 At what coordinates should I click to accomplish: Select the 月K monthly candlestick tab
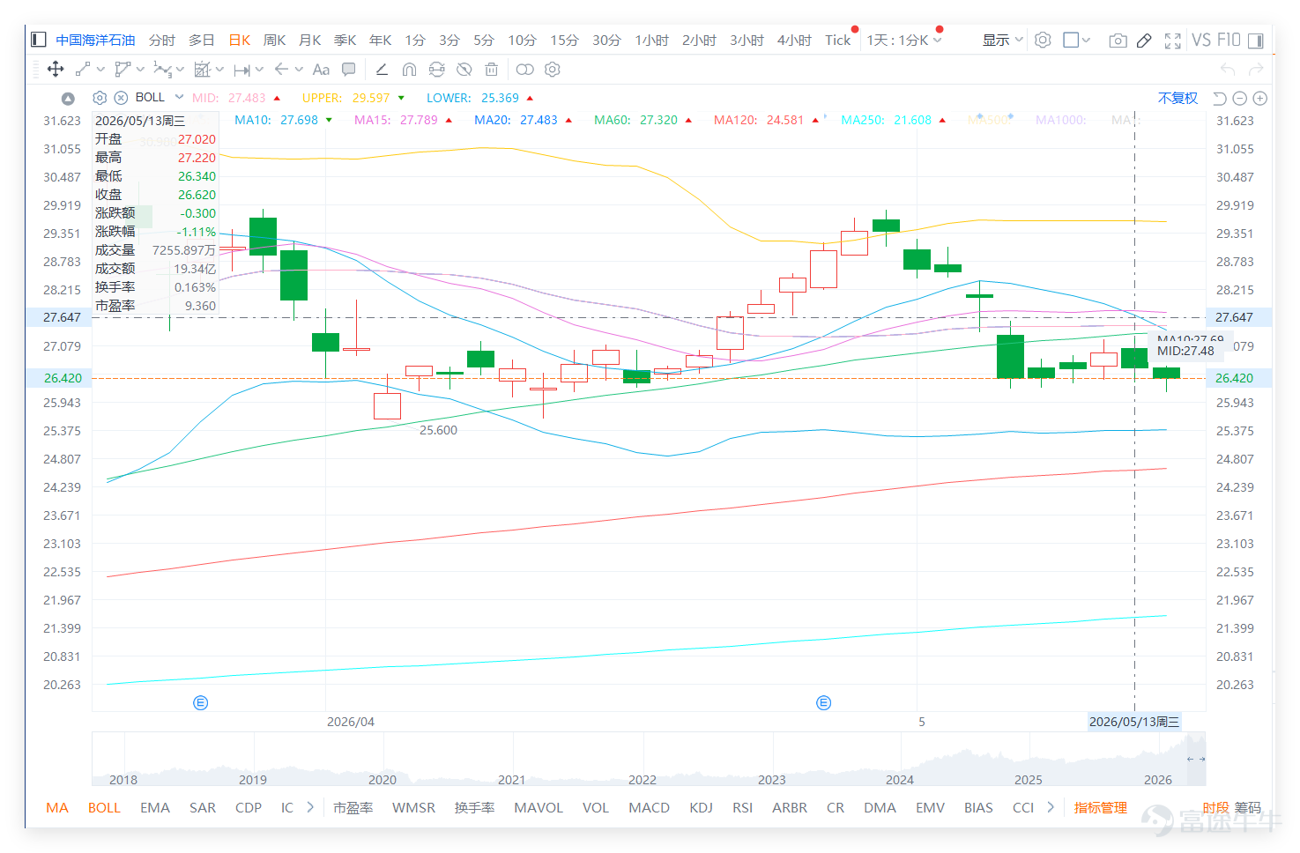point(310,40)
